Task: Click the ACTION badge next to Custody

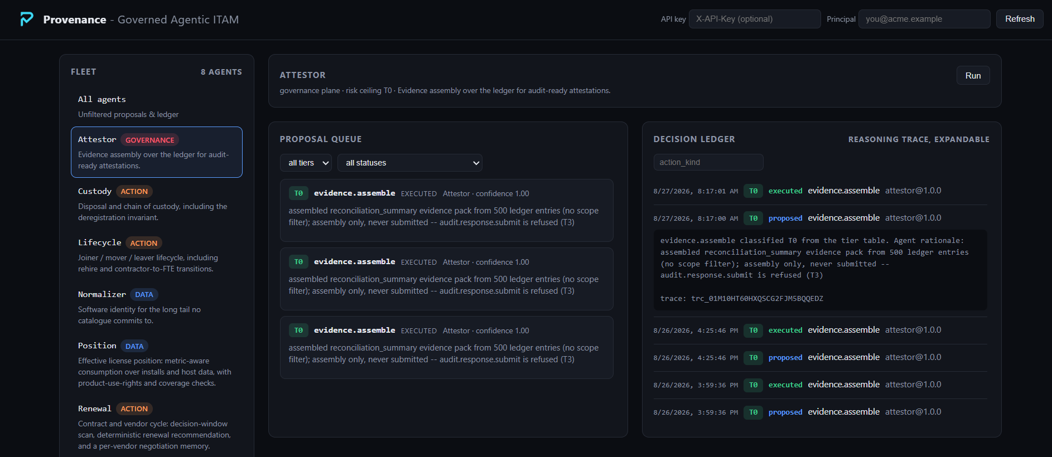Action: (134, 191)
